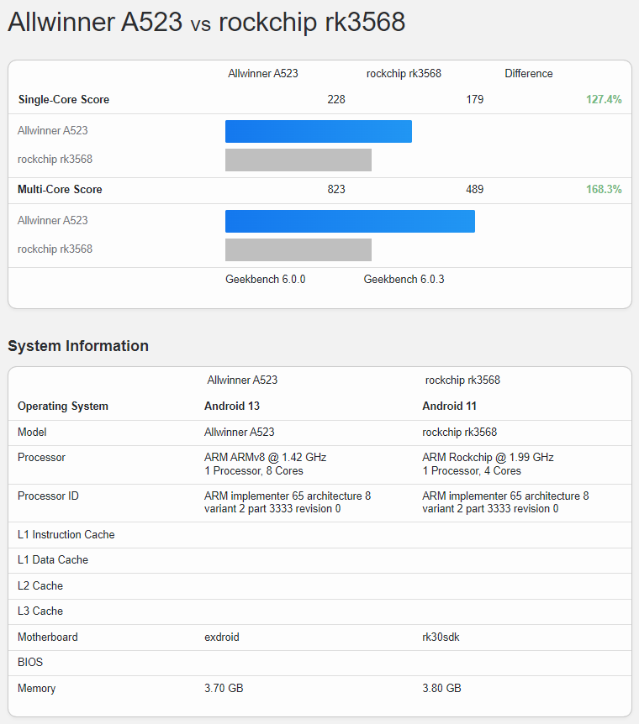Click the "Motherboard" row label
The height and width of the screenshot is (724, 639).
48,637
